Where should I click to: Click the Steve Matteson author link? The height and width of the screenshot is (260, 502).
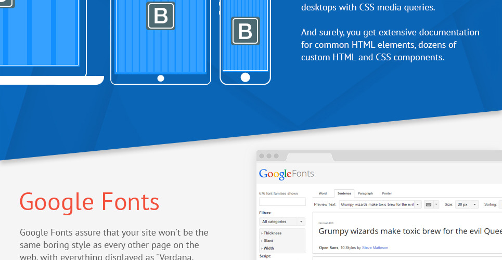375,248
